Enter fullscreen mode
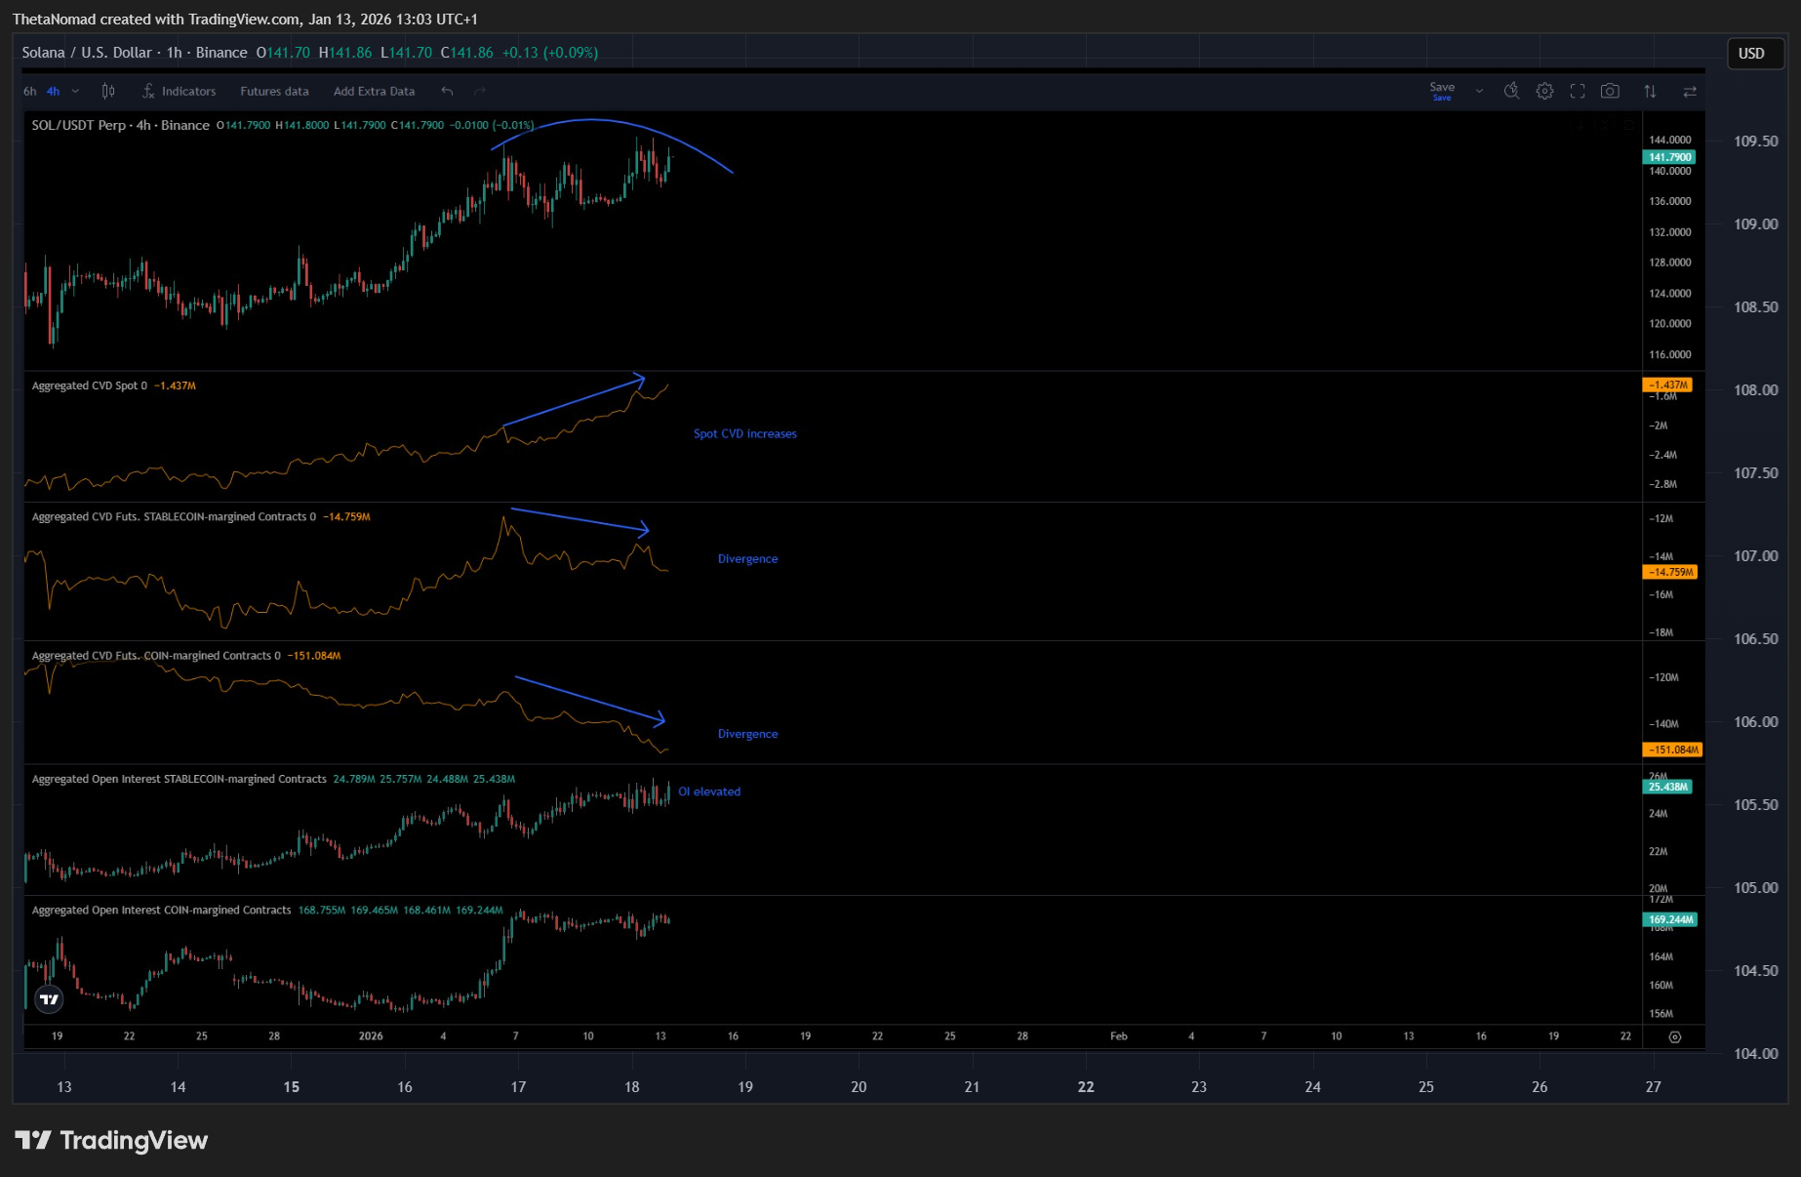This screenshot has height=1177, width=1801. pos(1578,91)
